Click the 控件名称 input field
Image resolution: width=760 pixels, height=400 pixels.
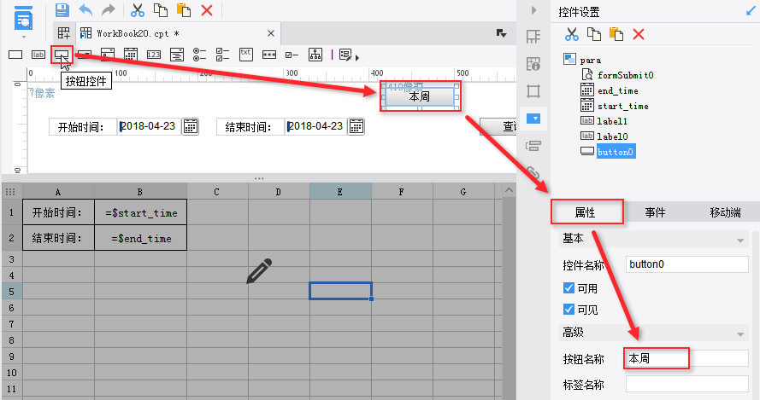[x=686, y=264]
